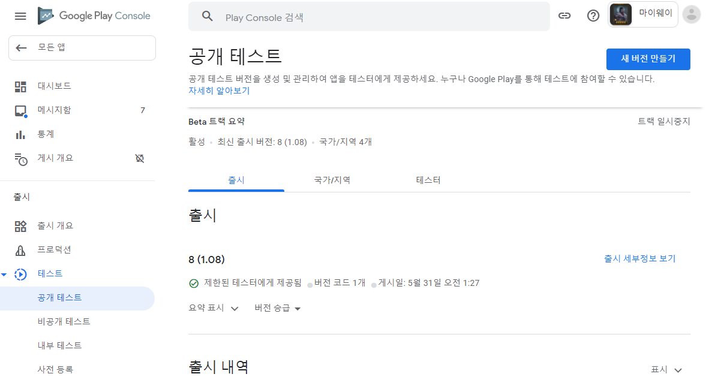Toggle the hidden-eye icon next to 게시 개요
Viewport: 706px width, 383px height.
click(139, 158)
